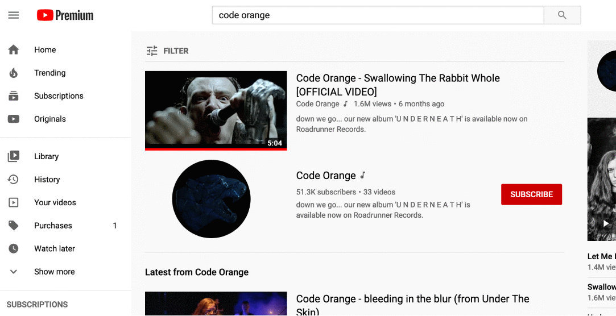
Task: Click the SUBSCRIPTIONS section header
Action: pyautogui.click(x=38, y=305)
